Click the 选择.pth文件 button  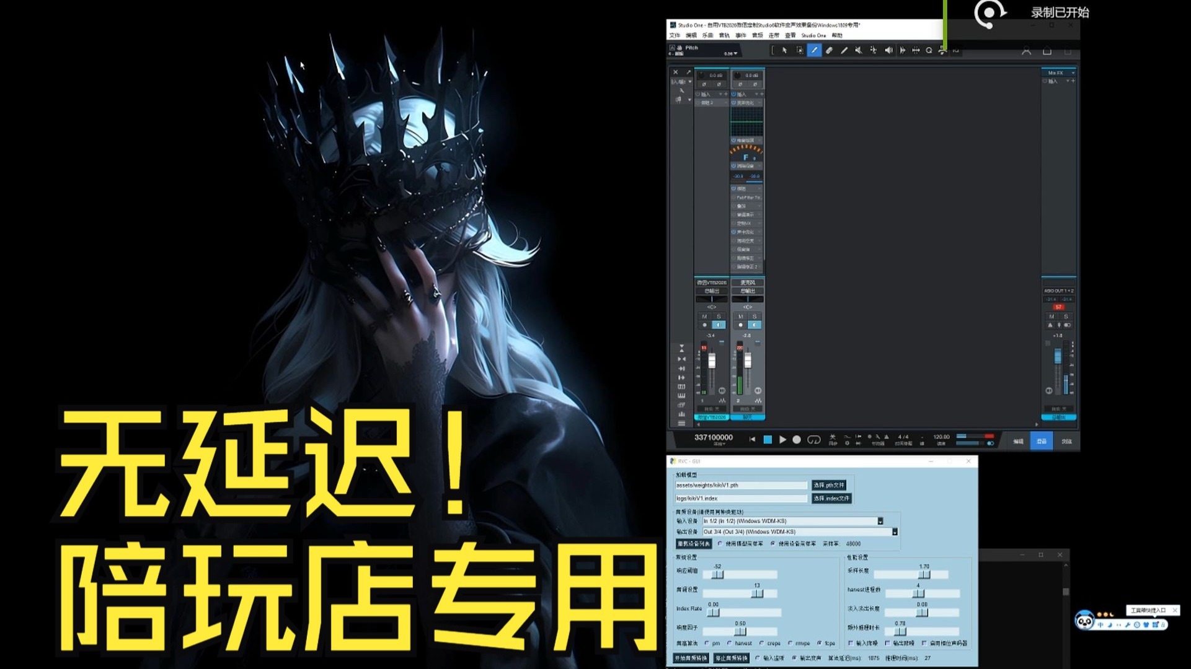829,485
